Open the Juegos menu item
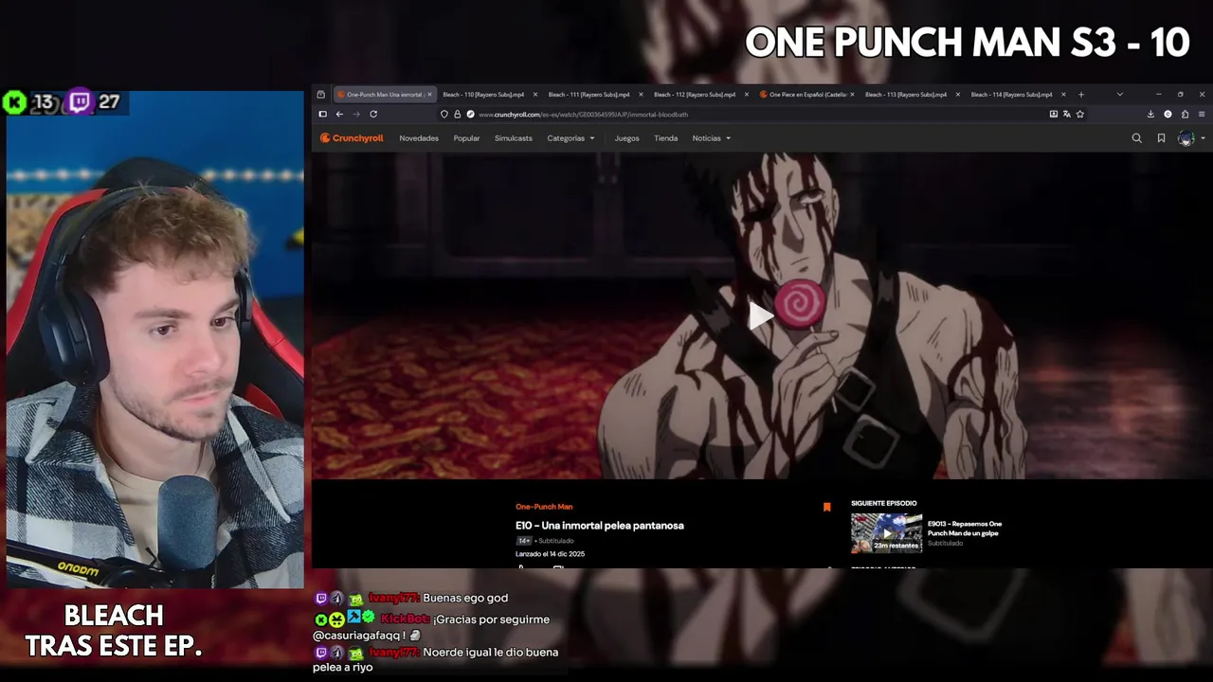This screenshot has height=682, width=1213. (x=626, y=138)
